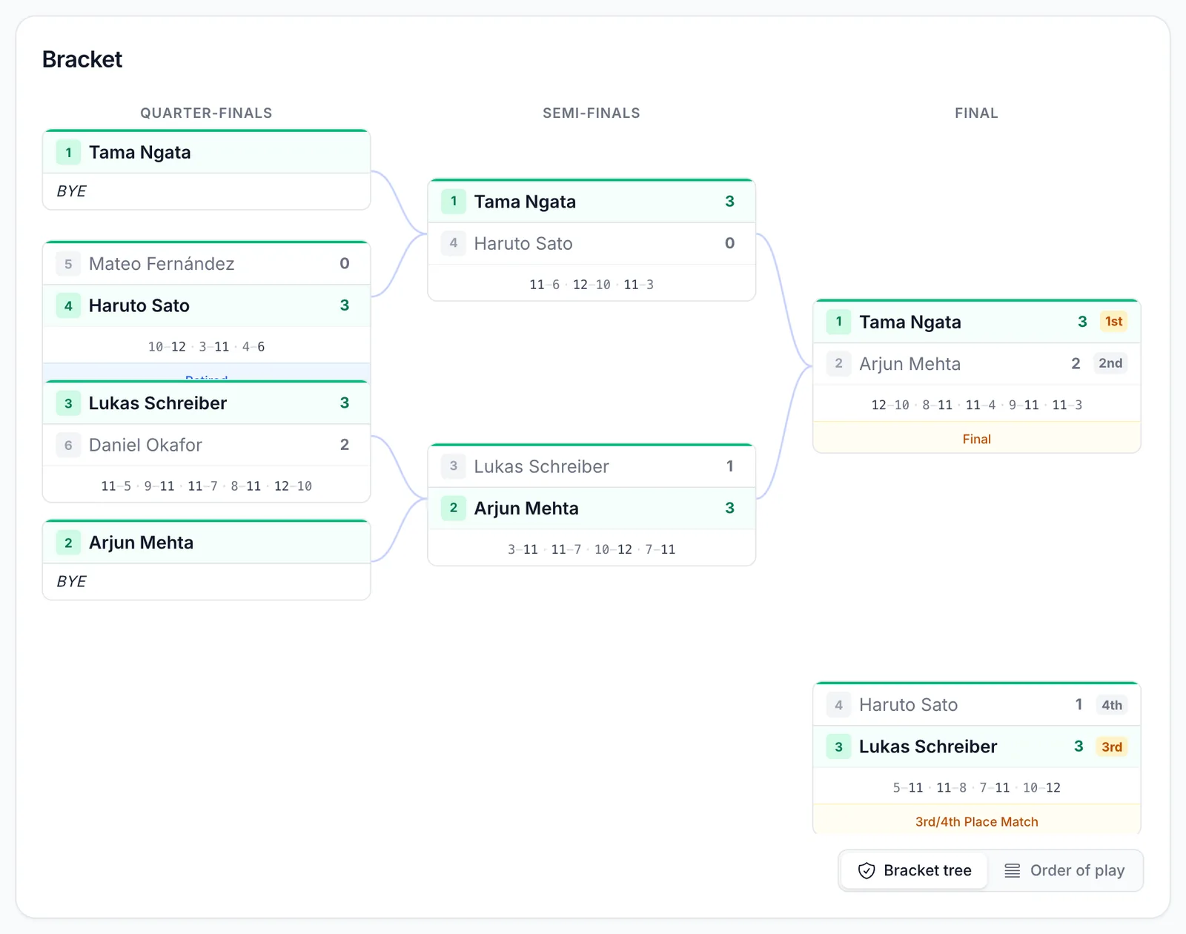Click the quarter-final game scores 10-12 · 3-11 · 4-6
Viewport: 1186px width, 934px height.
(x=207, y=346)
